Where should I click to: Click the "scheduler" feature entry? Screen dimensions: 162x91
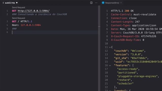[125, 84]
